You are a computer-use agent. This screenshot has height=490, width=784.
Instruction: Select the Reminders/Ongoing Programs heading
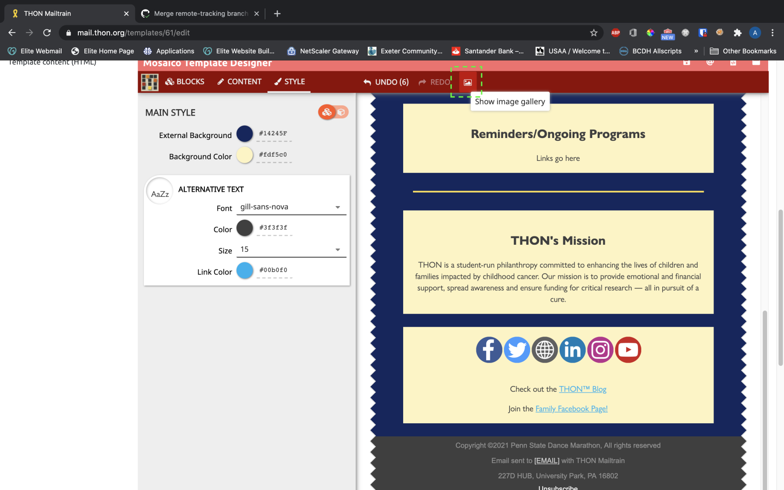558,134
